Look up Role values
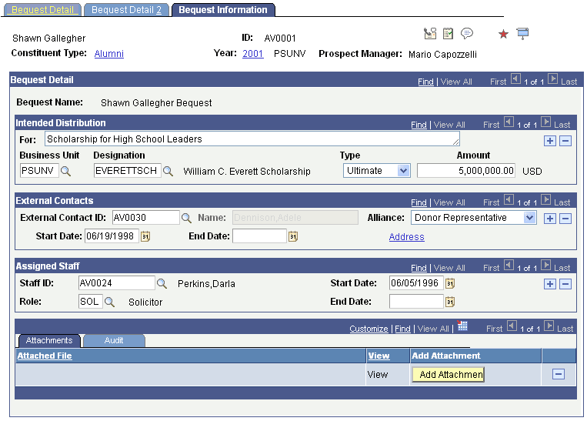 pyautogui.click(x=109, y=302)
